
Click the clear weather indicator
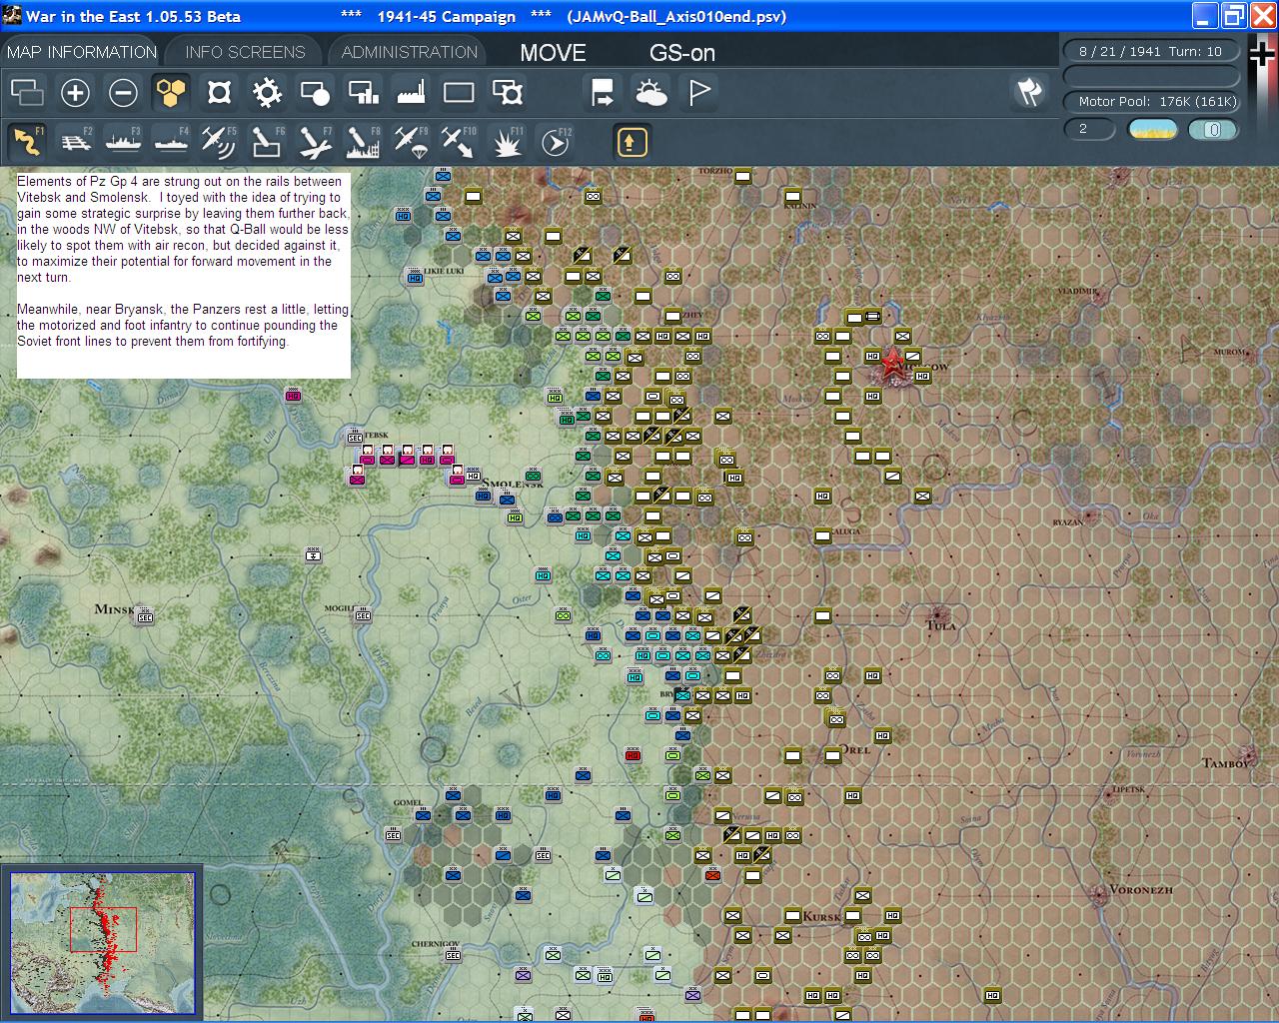1152,129
